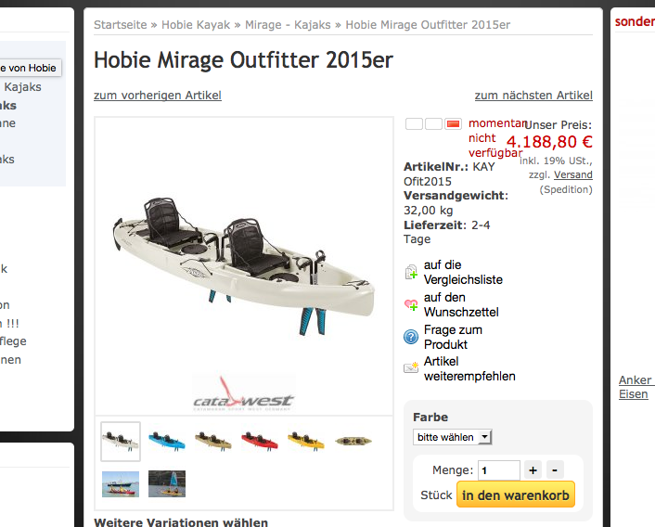Open the sailing kayak photo thumbnail
The image size is (655, 527).
click(x=167, y=483)
